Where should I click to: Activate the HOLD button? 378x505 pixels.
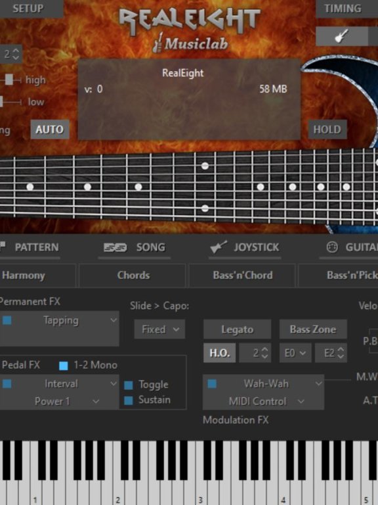tap(327, 130)
